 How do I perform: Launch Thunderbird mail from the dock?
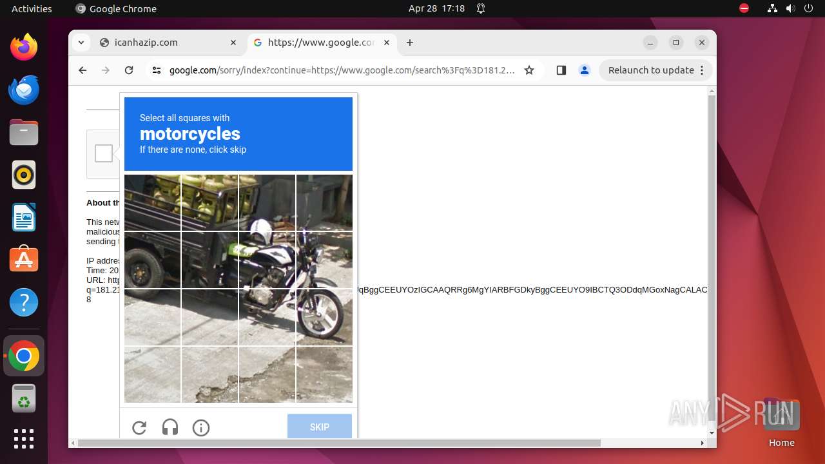24,90
